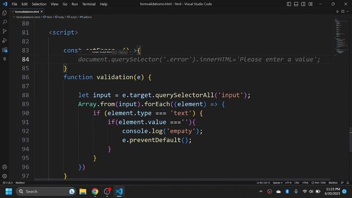The width and height of the screenshot is (352, 198).
Task: Show hidden system tray icons chevron
Action: click(x=261, y=191)
